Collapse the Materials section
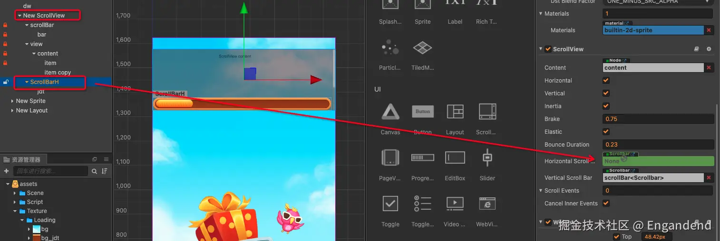This screenshot has width=720, height=241. click(x=541, y=14)
